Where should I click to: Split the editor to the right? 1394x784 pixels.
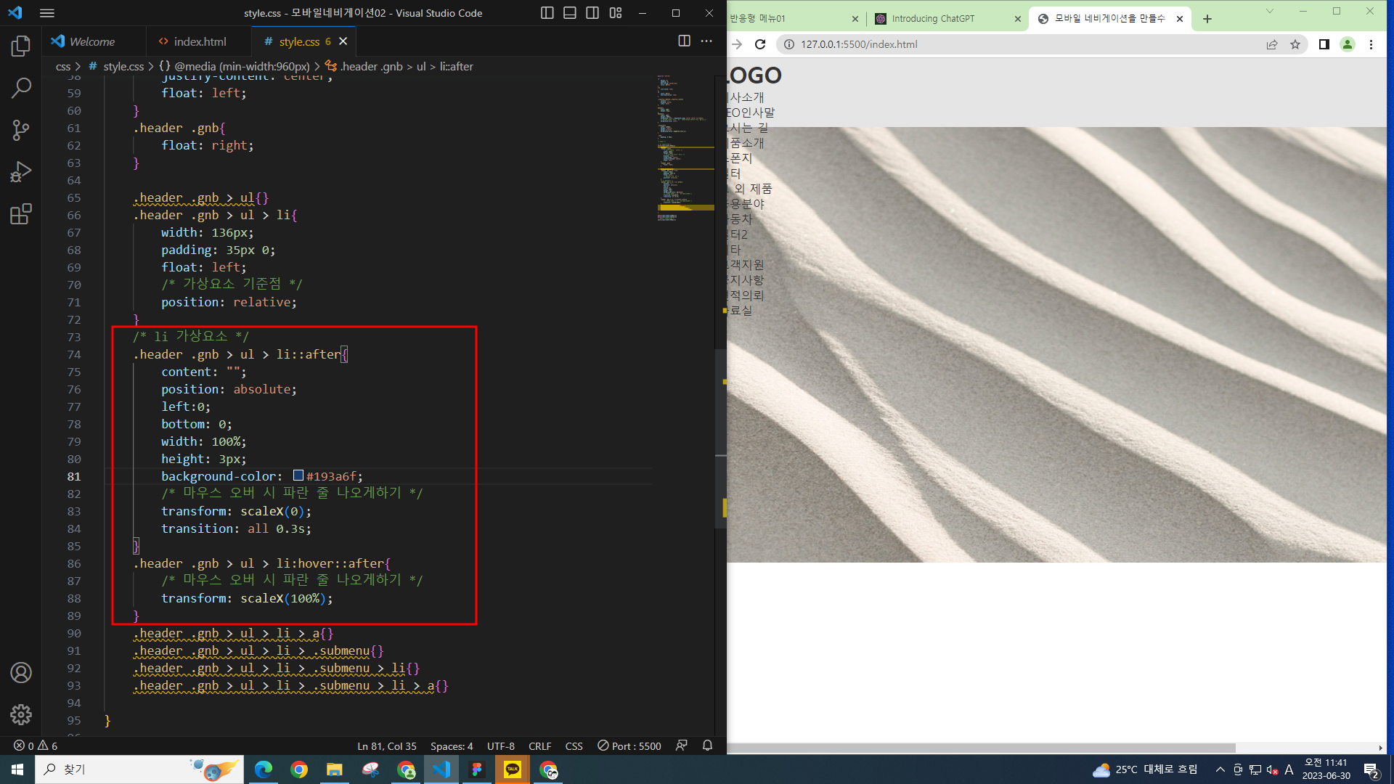click(684, 41)
